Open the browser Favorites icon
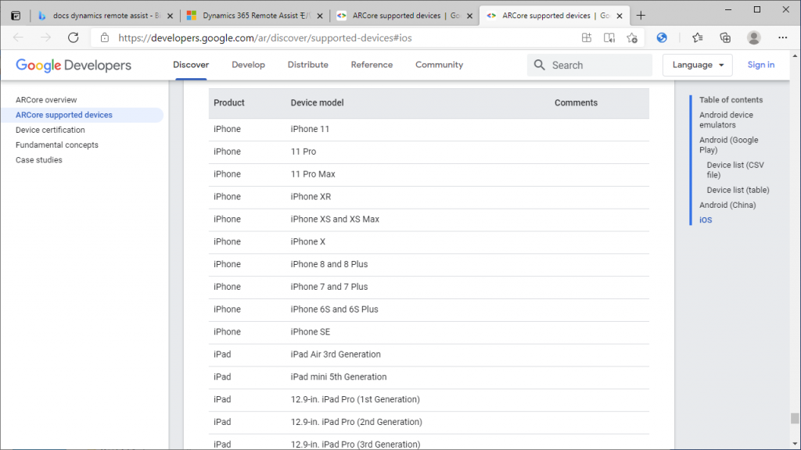 click(x=697, y=37)
